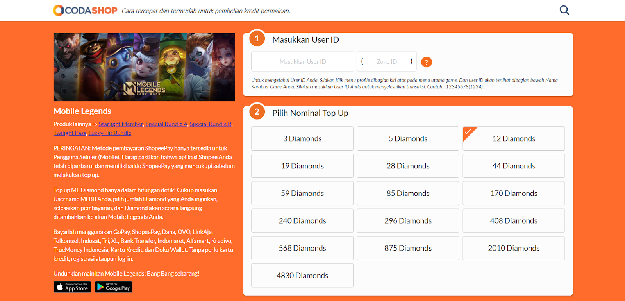The width and height of the screenshot is (625, 301).
Task: Pick the 59 Diamonds nominal
Action: click(x=302, y=193)
